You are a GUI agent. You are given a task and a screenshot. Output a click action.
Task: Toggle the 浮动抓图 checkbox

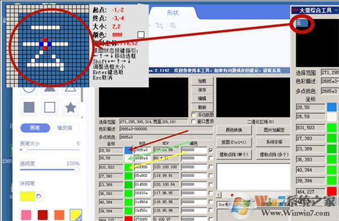click(x=194, y=115)
